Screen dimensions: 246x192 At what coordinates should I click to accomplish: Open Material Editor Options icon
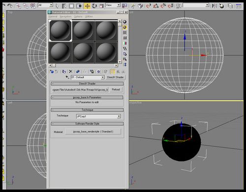click(125, 54)
